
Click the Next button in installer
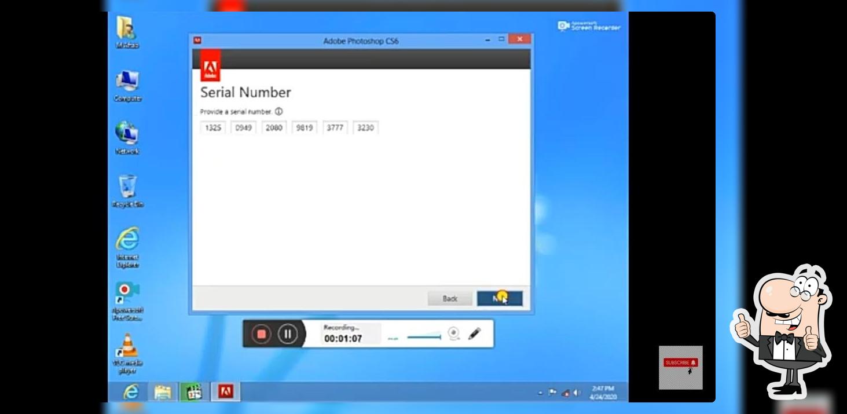coord(500,298)
